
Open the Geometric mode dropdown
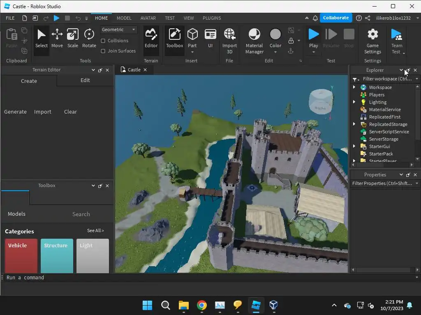(x=119, y=30)
